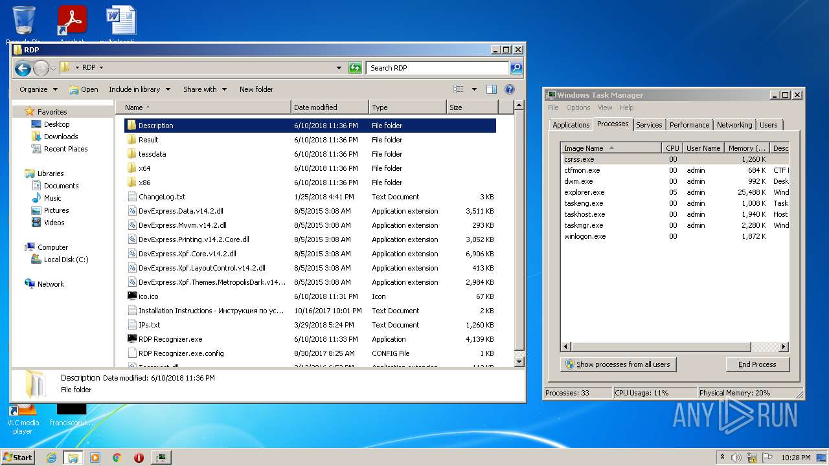Sort processes by Image Name column

[x=611, y=148]
